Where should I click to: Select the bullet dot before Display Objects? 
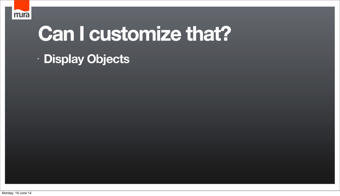38,59
